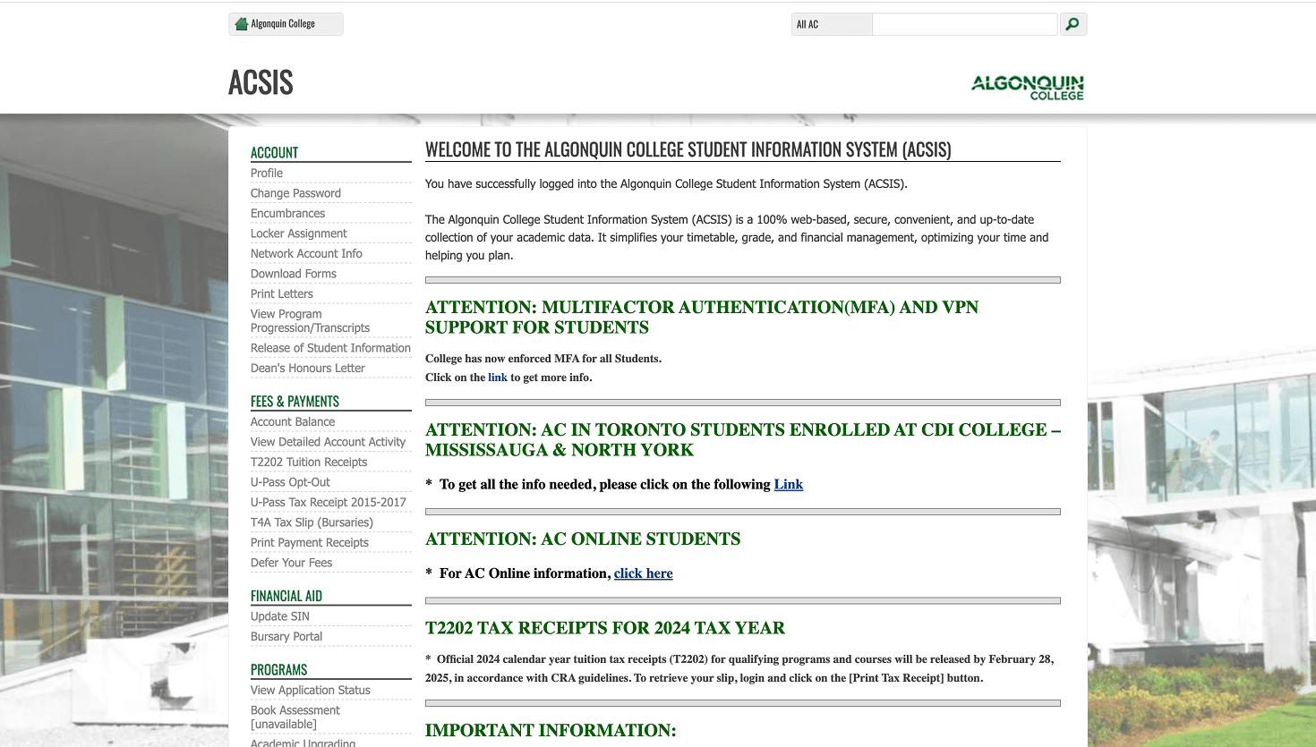Click the MFA info 'link' hyperlink
This screenshot has height=747, width=1316.
[498, 378]
